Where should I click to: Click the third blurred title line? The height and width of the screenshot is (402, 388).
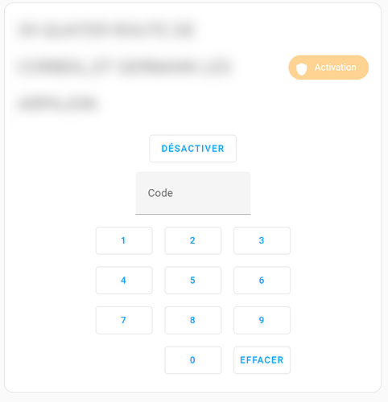point(58,104)
